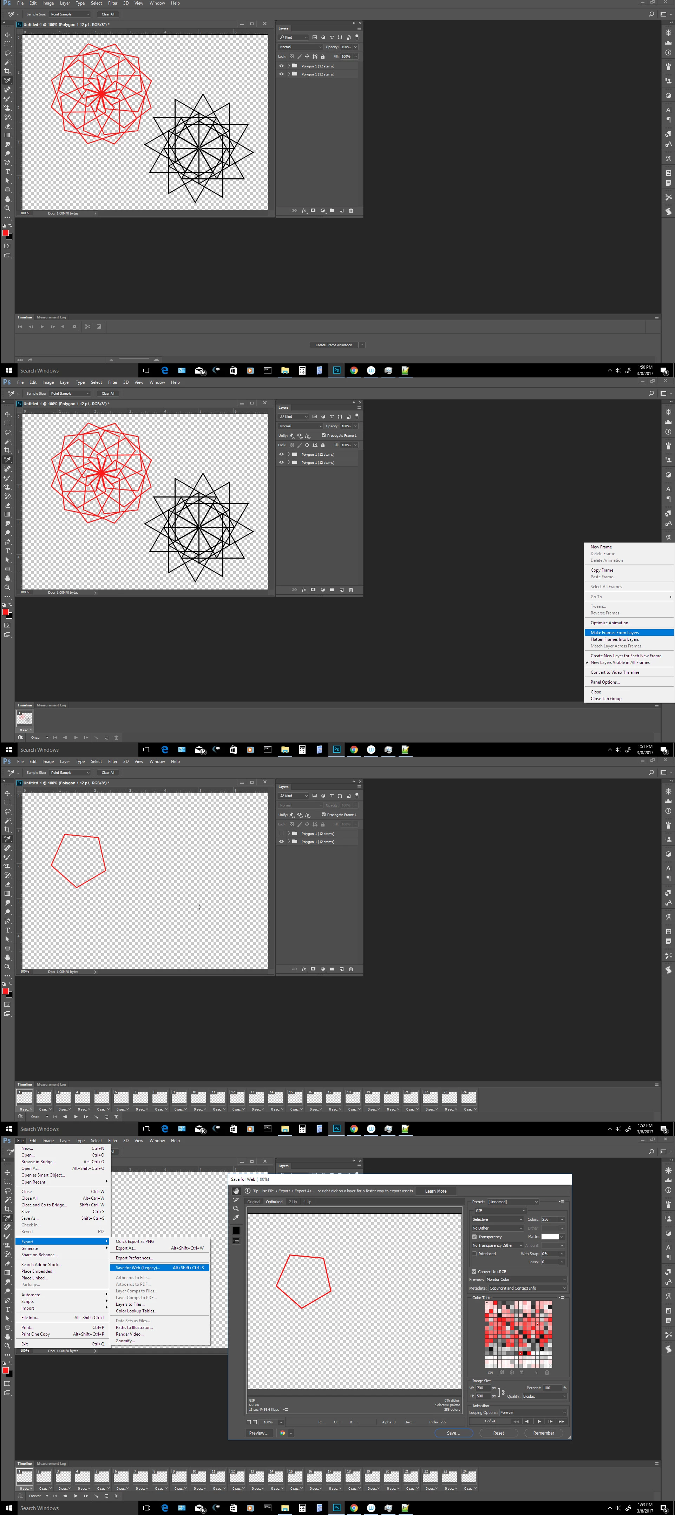Click the white Matte color swatch
Screen dimensions: 675x1515
550,1236
